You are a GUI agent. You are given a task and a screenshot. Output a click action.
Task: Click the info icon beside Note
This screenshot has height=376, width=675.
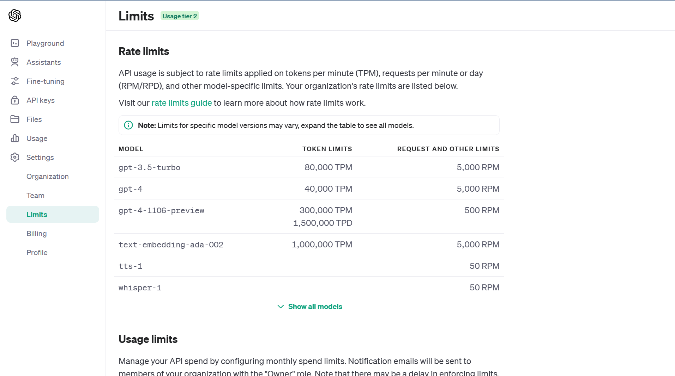[128, 125]
